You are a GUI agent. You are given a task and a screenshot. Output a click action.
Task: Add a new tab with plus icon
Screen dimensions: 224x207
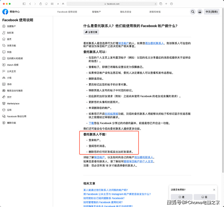(x=166, y=4)
